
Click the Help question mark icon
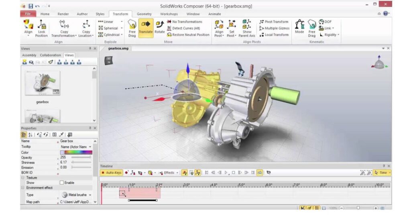click(x=386, y=13)
